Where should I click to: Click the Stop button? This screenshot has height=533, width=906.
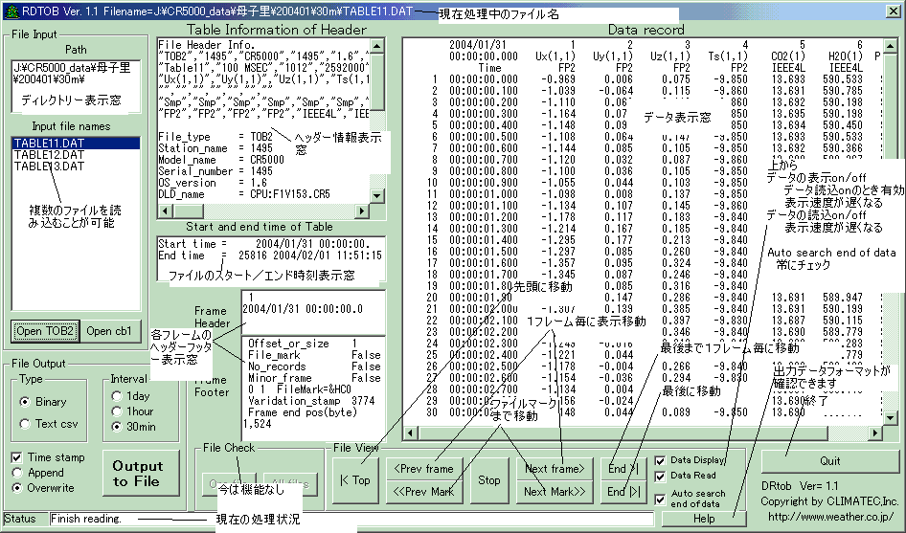tap(489, 479)
